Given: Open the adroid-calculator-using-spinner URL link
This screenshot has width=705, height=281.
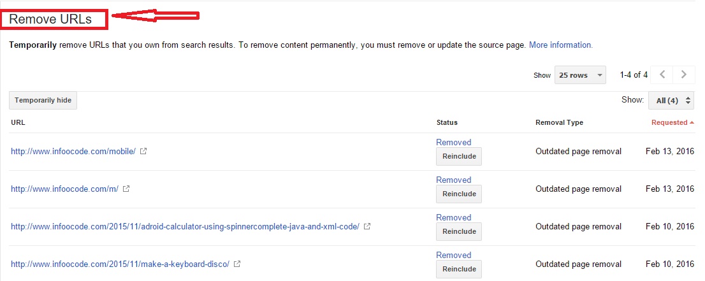Looking at the screenshot, I should (x=185, y=226).
